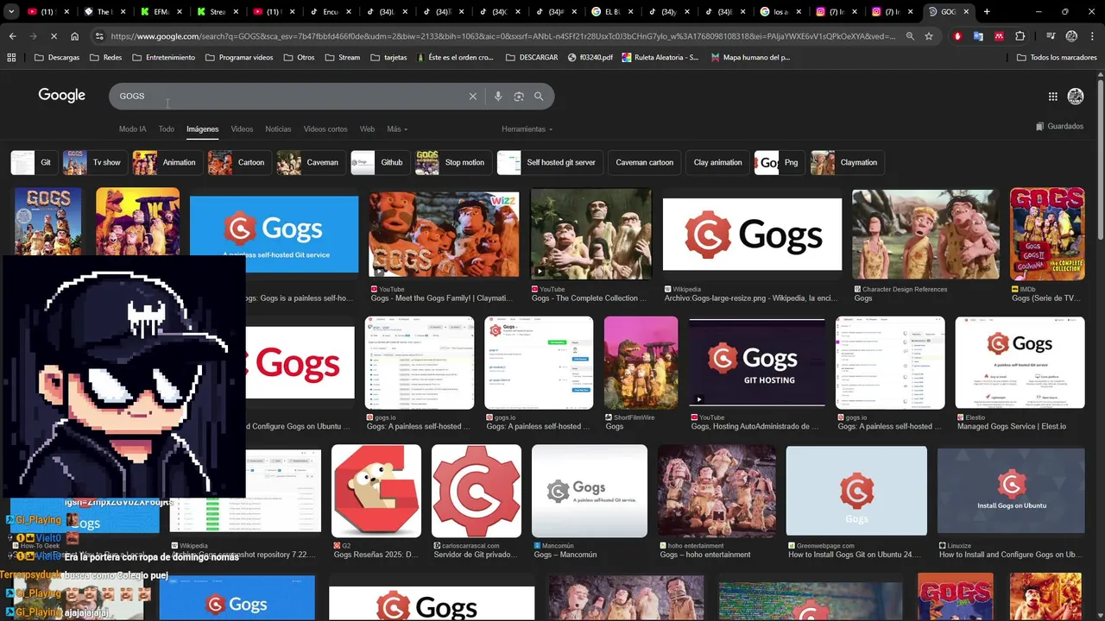
Task: Open the extensions puzzle icon
Action: [x=1020, y=36]
